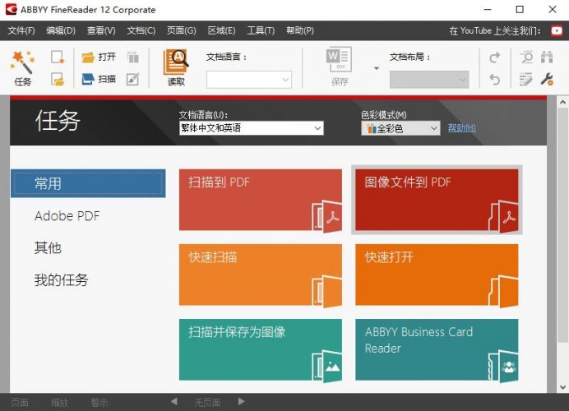Select the Adobe PDF task category
The image size is (569, 411).
[67, 216]
